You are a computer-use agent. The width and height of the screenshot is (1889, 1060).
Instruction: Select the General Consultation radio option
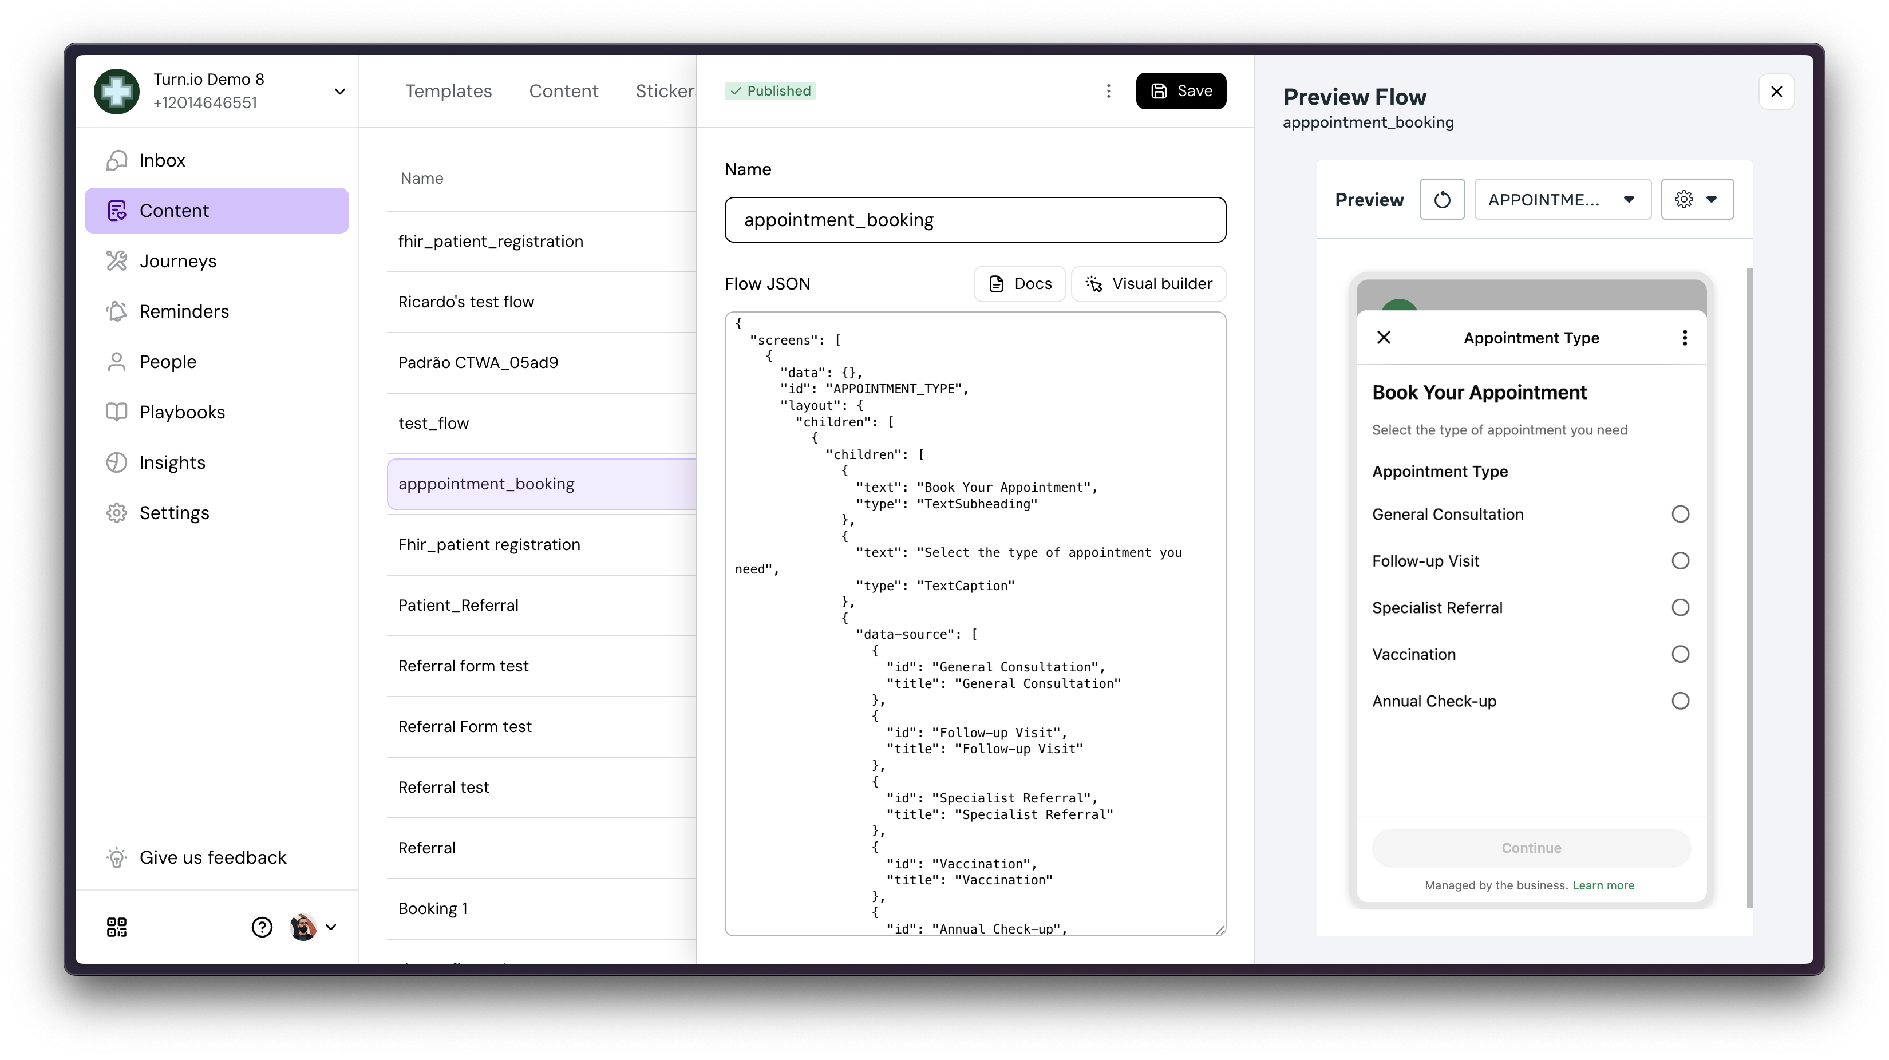coord(1680,515)
